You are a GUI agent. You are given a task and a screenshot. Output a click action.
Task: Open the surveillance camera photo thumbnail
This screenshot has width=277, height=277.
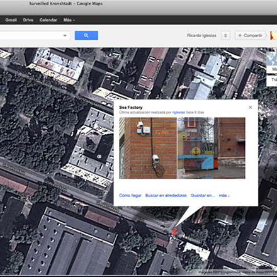click(x=148, y=148)
